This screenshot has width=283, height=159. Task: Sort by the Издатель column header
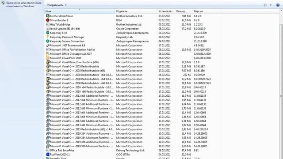pyautogui.click(x=136, y=11)
